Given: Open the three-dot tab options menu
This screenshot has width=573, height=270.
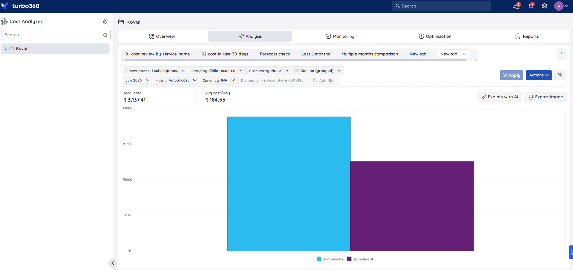Looking at the screenshot, I should (x=561, y=54).
